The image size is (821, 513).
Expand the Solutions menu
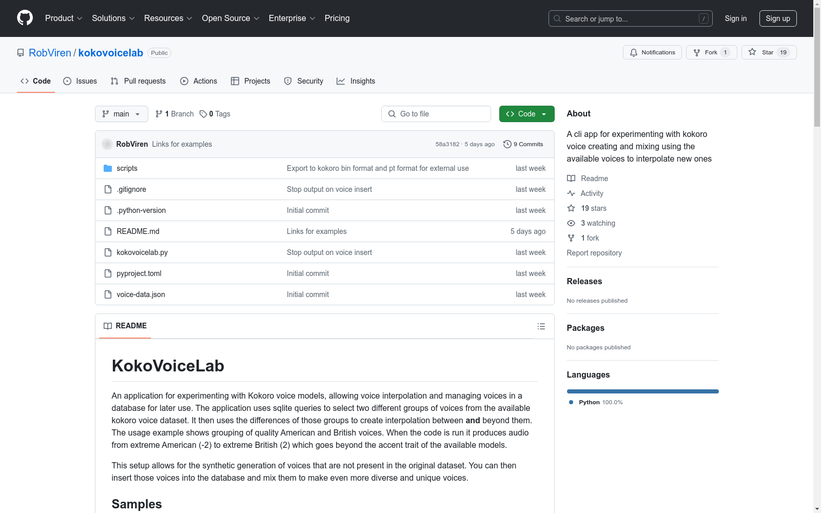tap(113, 18)
